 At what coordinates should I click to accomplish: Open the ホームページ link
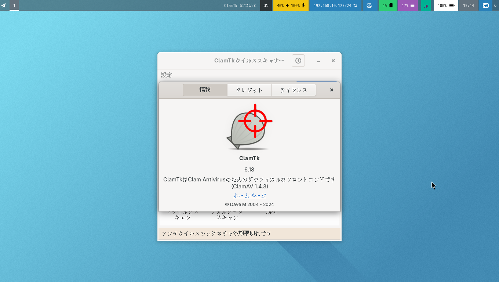(x=249, y=196)
